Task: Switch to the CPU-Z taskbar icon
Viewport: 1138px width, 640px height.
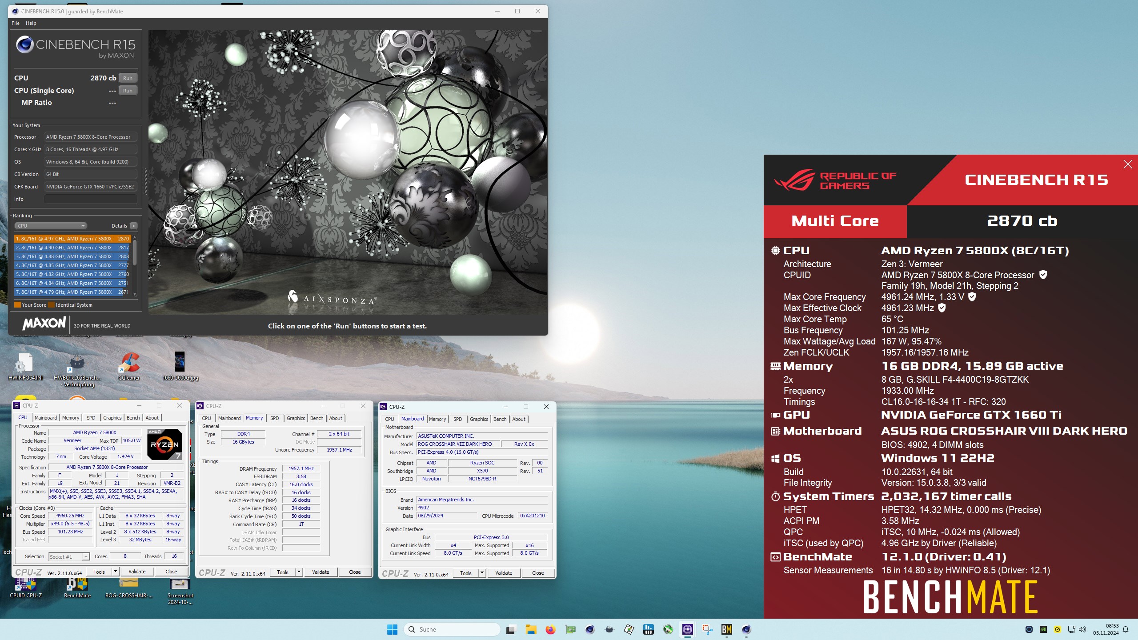Action: (x=688, y=629)
